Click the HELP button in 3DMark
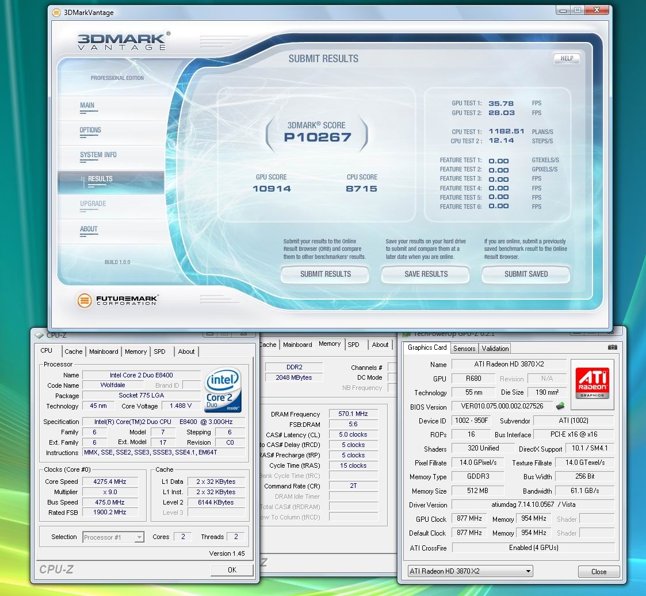Viewport: 646px width, 596px height. click(x=567, y=59)
